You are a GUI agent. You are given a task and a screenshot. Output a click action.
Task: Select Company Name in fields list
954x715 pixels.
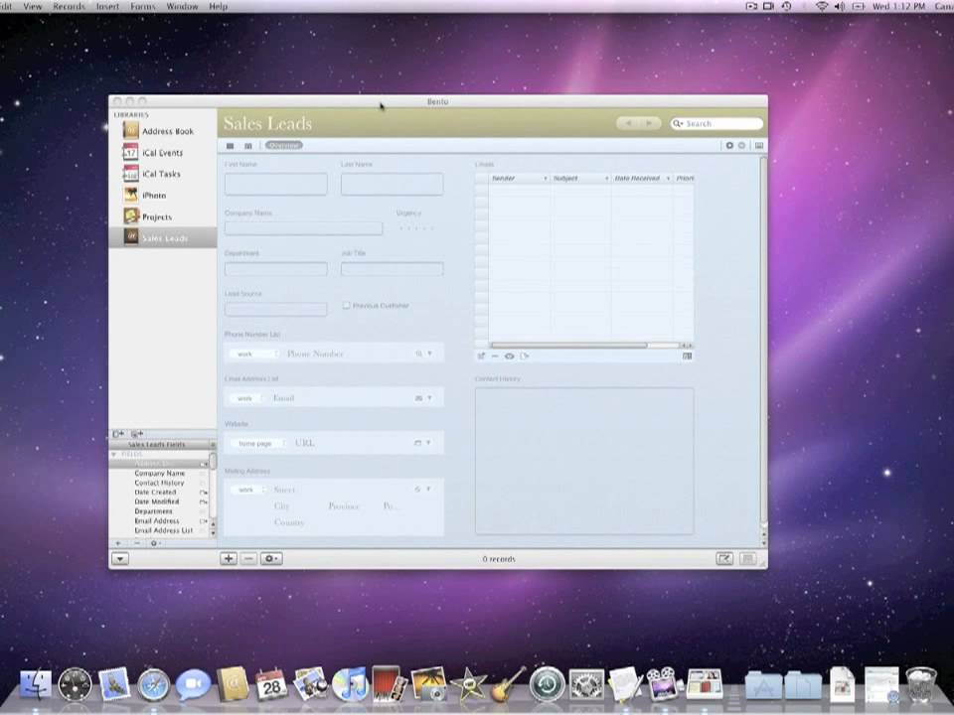click(159, 473)
